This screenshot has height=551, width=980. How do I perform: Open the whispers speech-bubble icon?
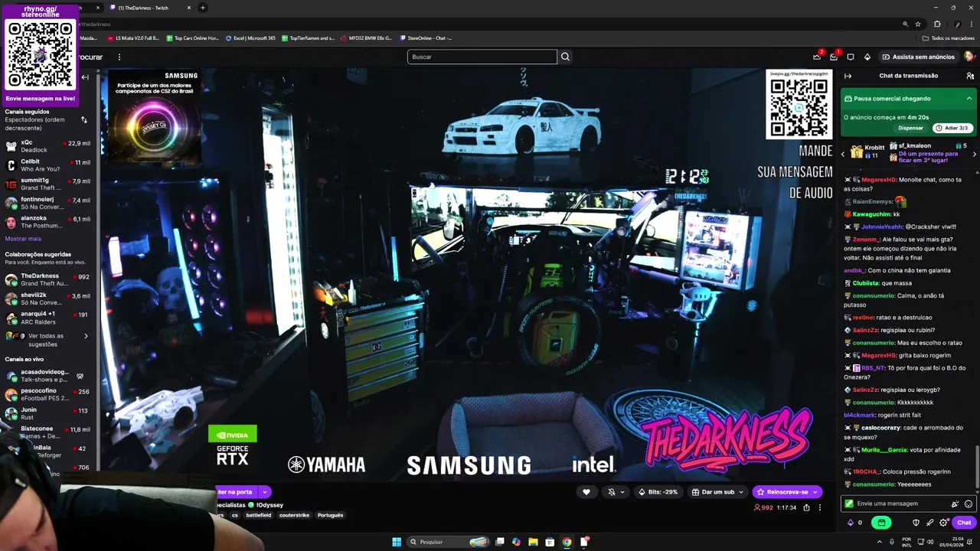(x=851, y=57)
